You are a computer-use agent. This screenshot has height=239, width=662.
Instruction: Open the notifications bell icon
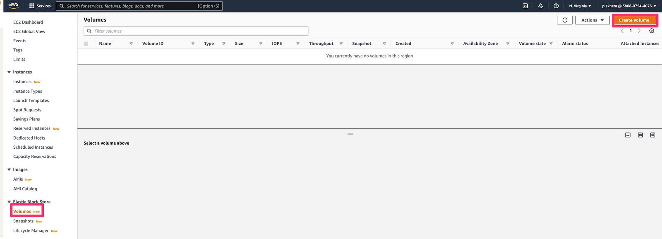(540, 6)
